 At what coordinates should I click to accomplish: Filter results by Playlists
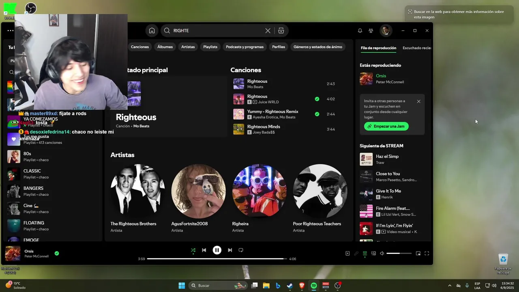click(210, 47)
